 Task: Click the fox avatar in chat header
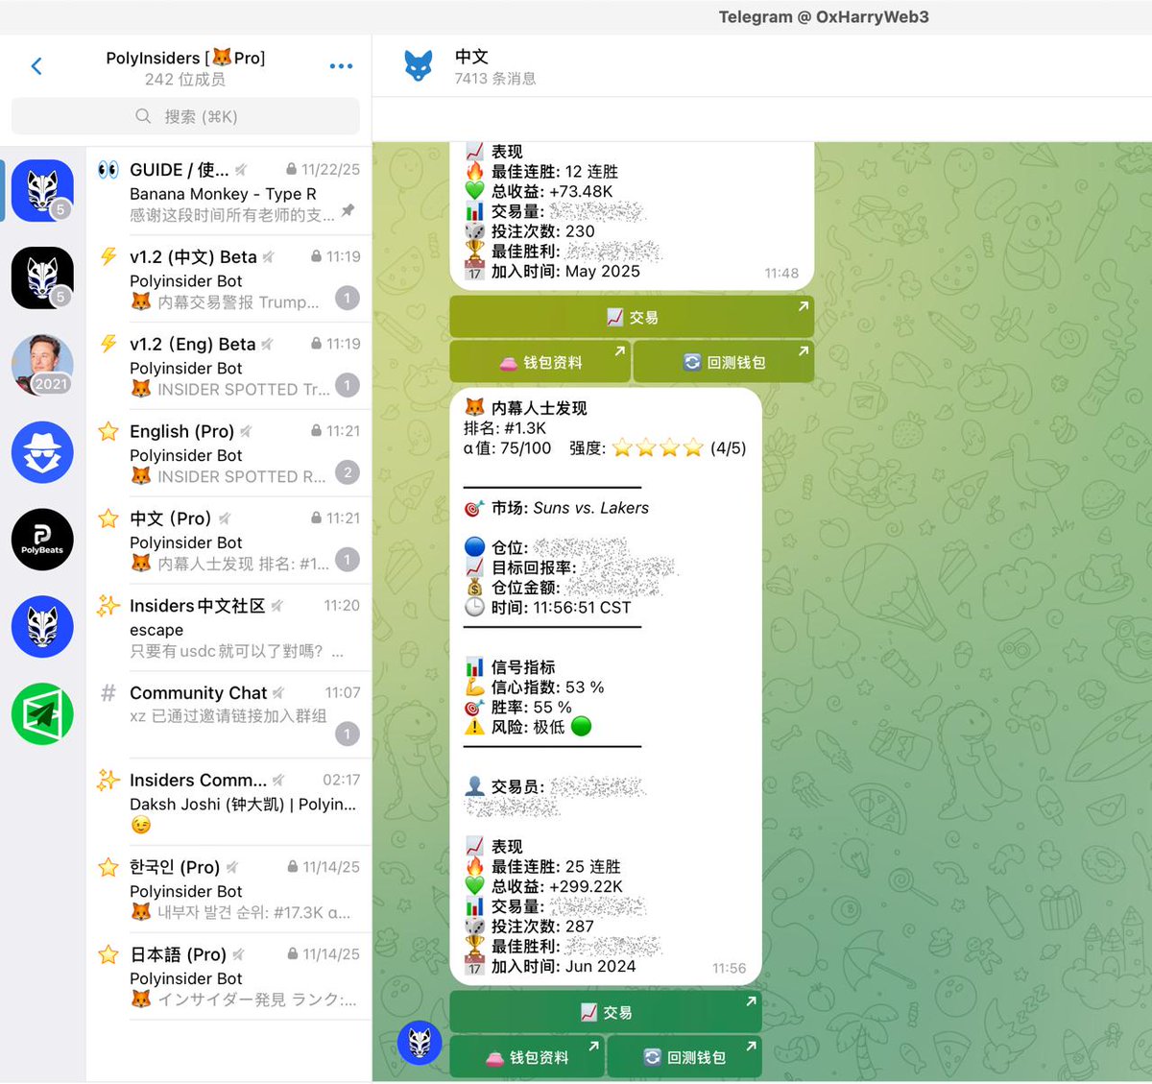point(419,66)
